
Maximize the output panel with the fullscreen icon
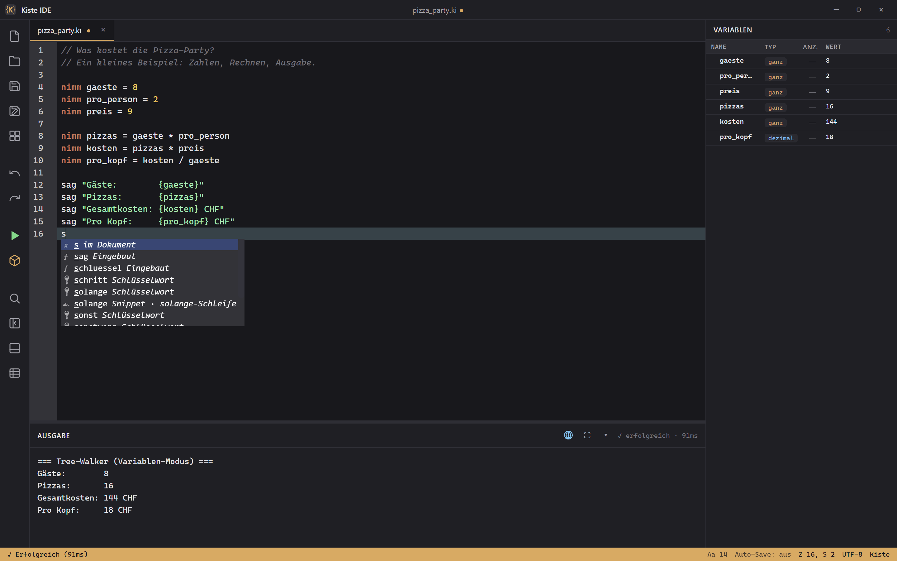coord(587,435)
